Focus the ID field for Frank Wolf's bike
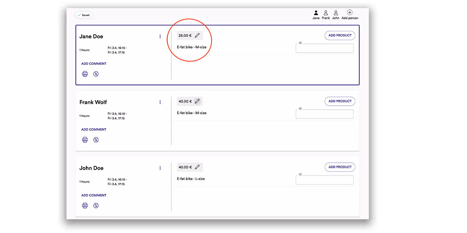The height and width of the screenshot is (233, 467). click(324, 114)
